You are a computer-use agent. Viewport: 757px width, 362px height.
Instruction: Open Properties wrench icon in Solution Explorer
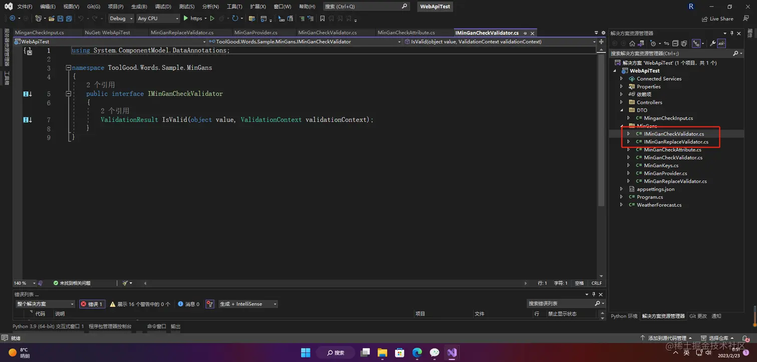[x=713, y=43]
